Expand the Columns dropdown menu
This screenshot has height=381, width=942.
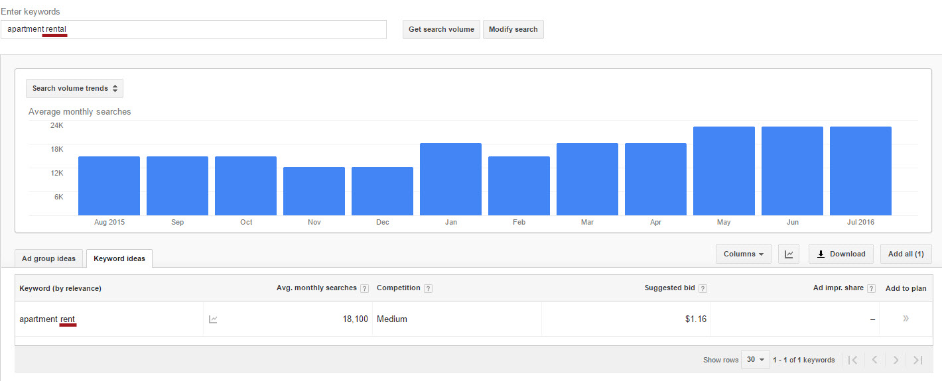(x=743, y=254)
